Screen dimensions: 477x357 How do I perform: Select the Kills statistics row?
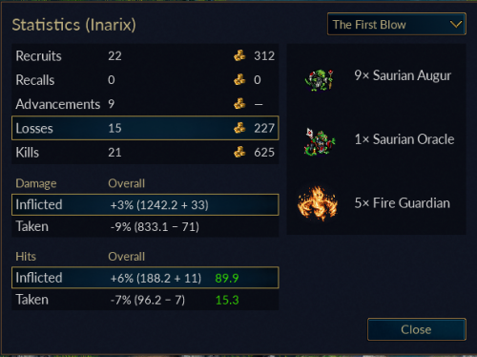coord(145,153)
